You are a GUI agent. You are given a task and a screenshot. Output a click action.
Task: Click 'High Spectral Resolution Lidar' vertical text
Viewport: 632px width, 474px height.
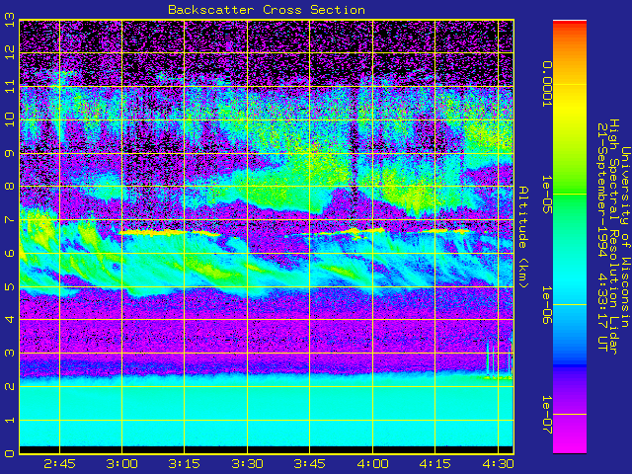click(x=613, y=237)
